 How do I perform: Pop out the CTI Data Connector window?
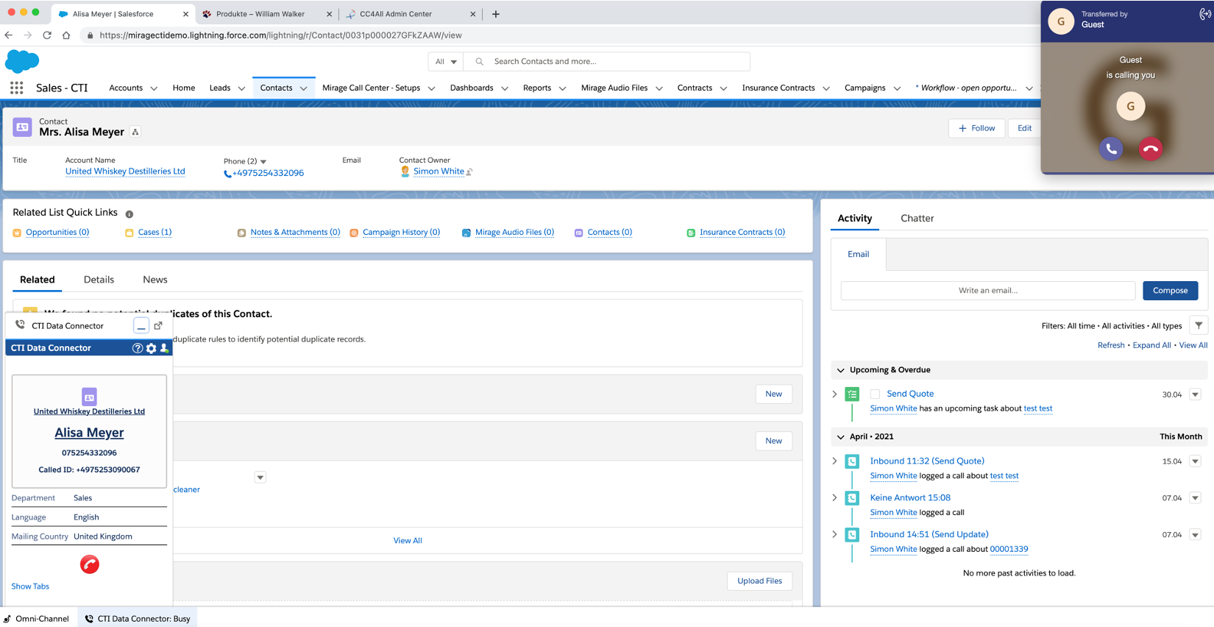coord(158,325)
